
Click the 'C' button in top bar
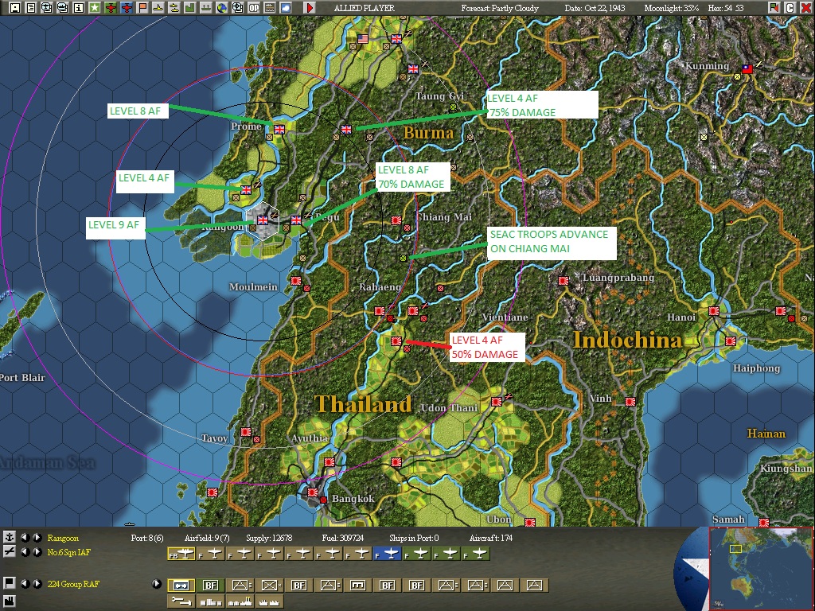click(790, 8)
